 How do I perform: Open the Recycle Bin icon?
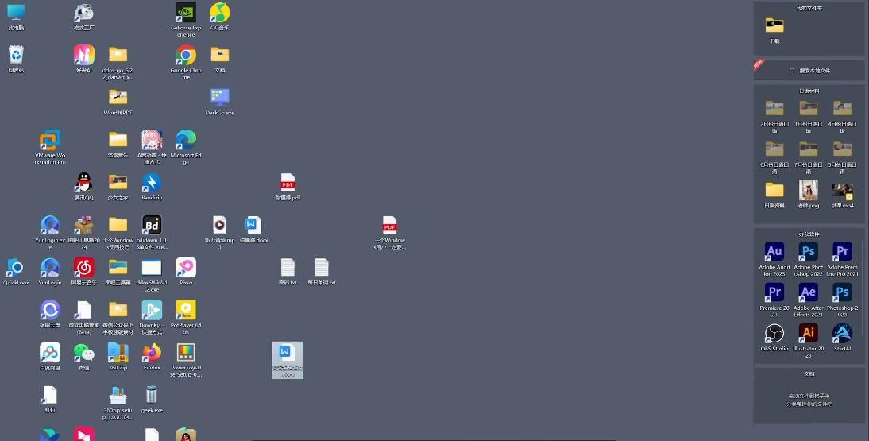[16, 55]
